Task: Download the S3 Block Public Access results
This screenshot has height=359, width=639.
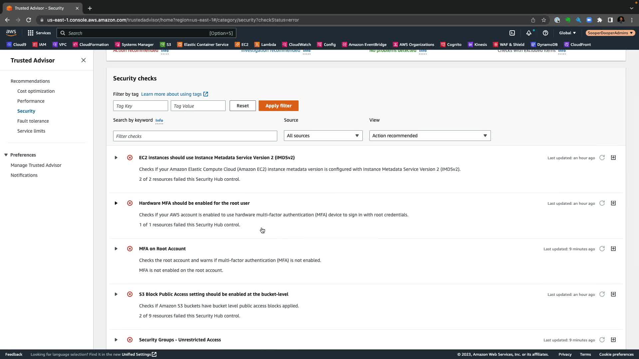Action: 613,294
